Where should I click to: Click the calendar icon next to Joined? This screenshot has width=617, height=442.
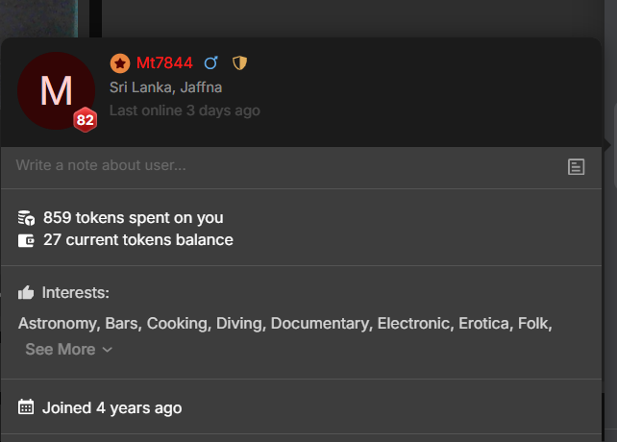pyautogui.click(x=26, y=407)
